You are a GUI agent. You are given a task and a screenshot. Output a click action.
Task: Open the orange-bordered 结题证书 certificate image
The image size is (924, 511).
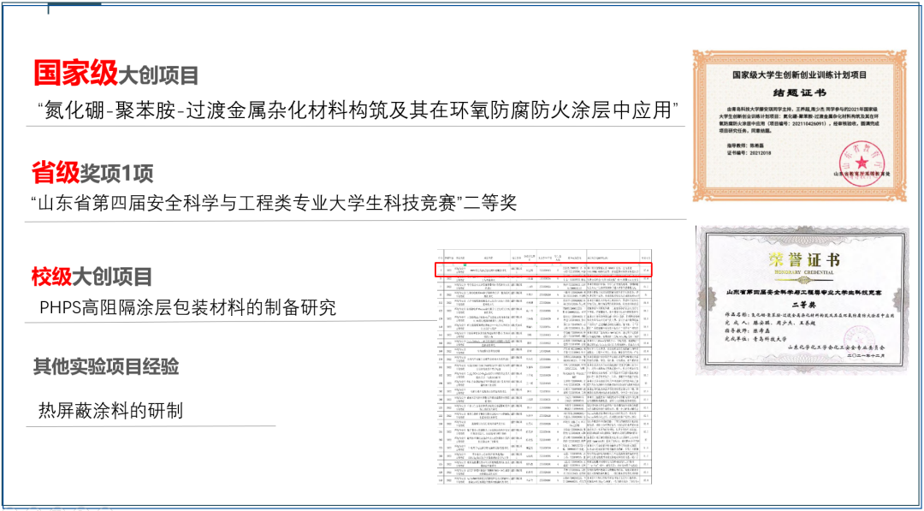click(x=801, y=128)
